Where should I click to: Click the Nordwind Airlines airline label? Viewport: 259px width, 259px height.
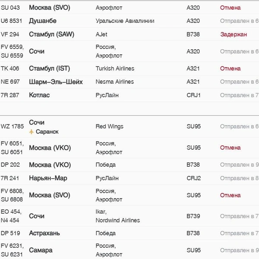coord(118,220)
